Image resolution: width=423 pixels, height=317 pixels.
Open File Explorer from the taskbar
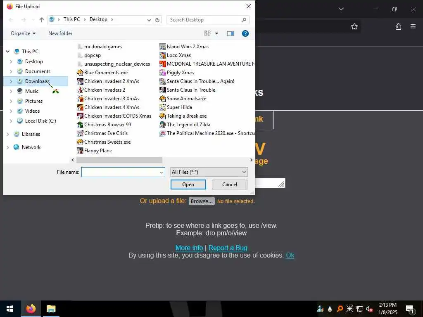pos(51,309)
